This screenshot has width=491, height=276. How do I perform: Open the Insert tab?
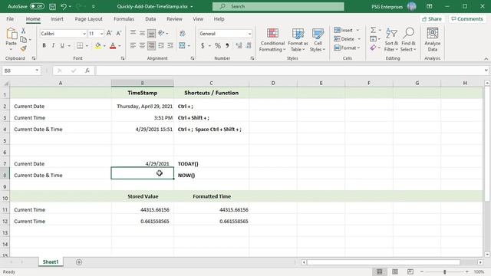coord(57,18)
